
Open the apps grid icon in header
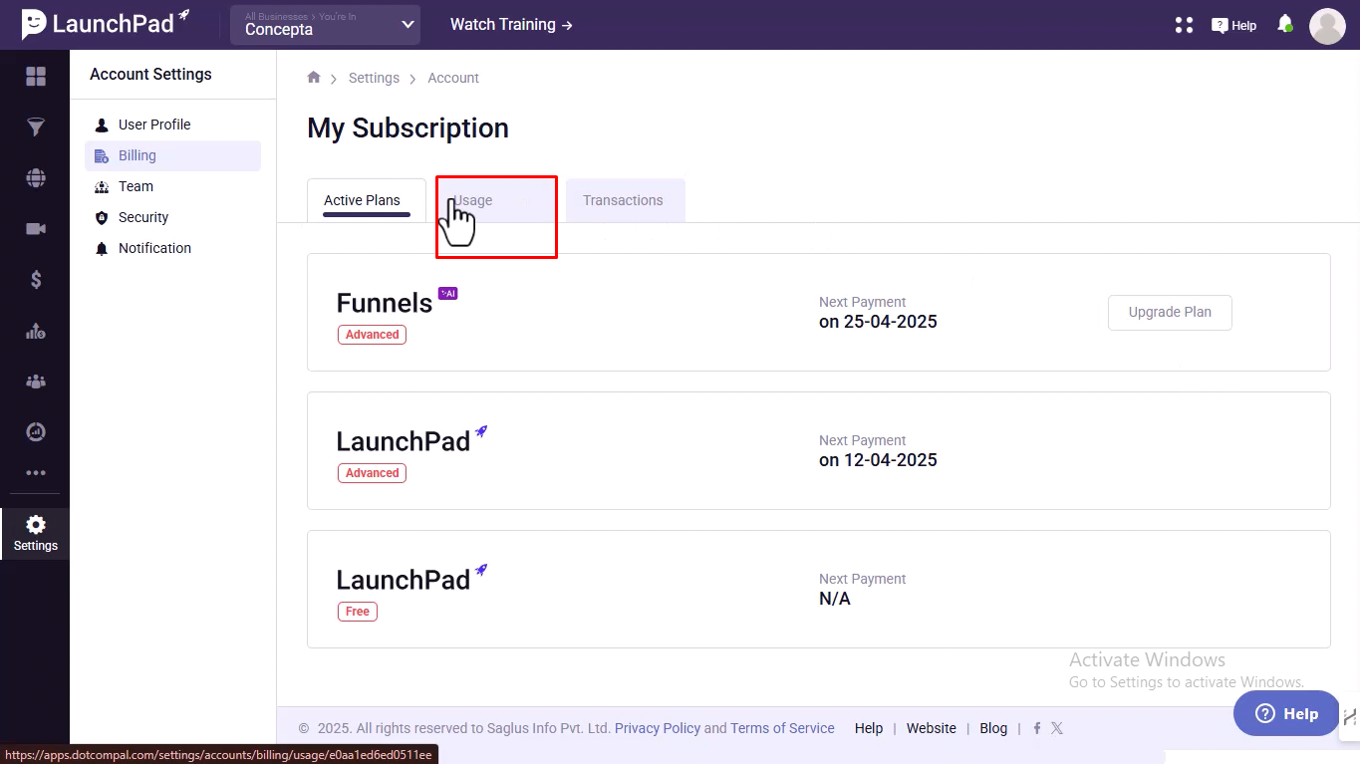pos(1184,25)
